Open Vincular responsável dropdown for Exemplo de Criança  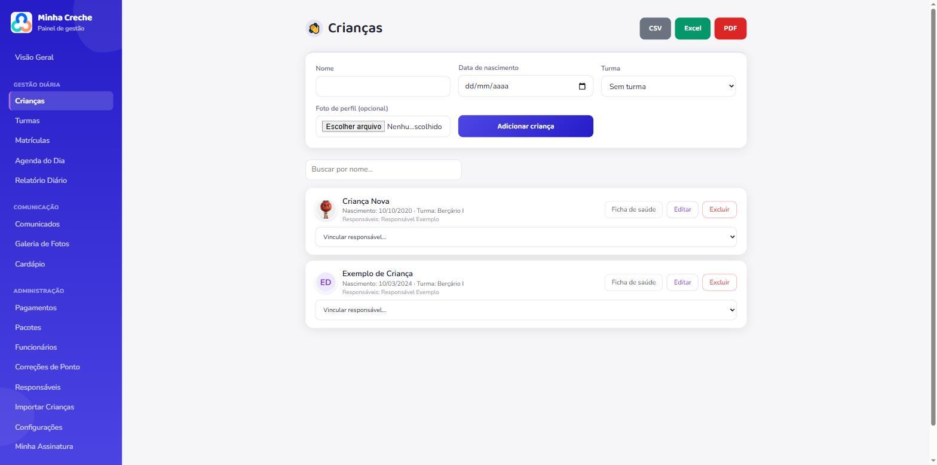(x=526, y=310)
